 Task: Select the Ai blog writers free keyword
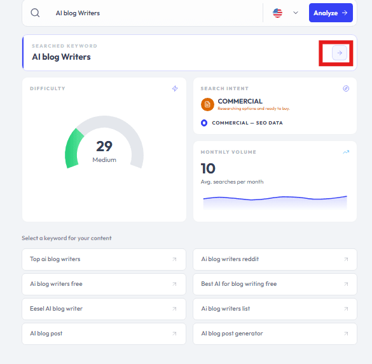pyautogui.click(x=104, y=284)
